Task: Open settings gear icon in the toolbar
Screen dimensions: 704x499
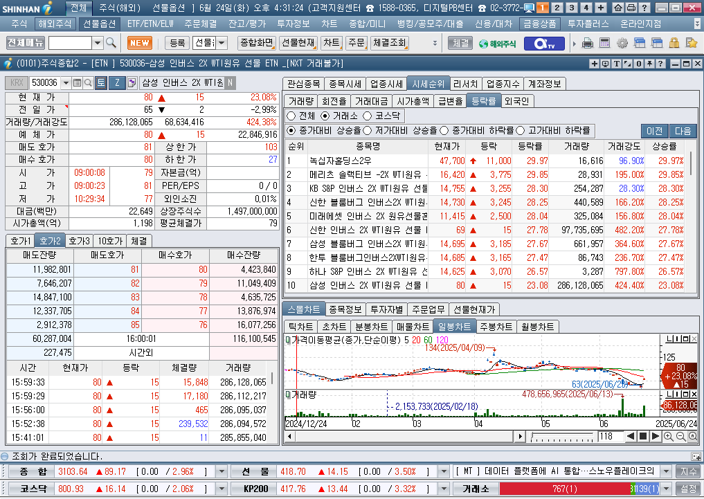Action: pos(622,44)
